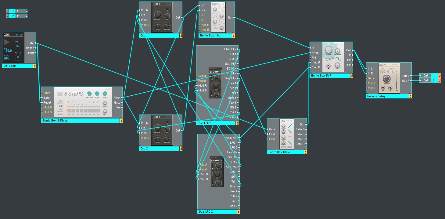Click the yellow note icon on Bento Box ADSR
The height and width of the screenshot is (219, 445).
point(305,152)
